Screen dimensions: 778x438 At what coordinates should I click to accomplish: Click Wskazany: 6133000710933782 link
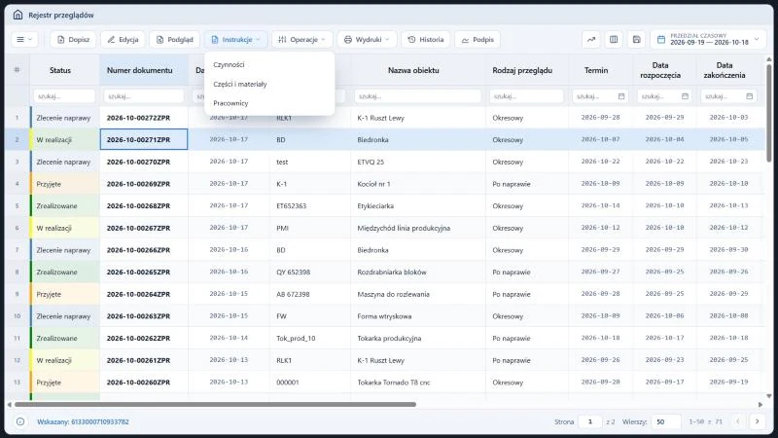coord(83,421)
